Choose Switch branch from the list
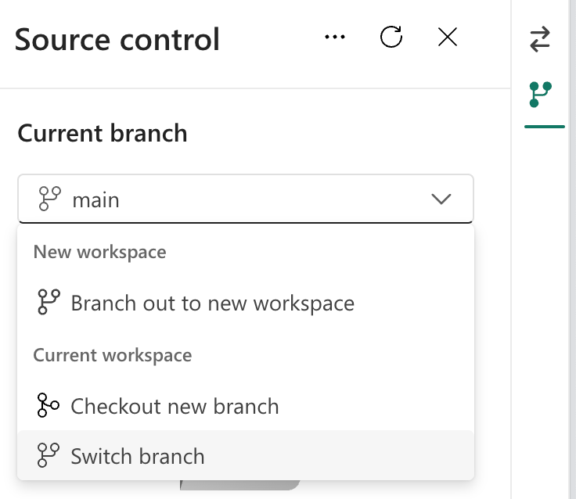 click(137, 456)
